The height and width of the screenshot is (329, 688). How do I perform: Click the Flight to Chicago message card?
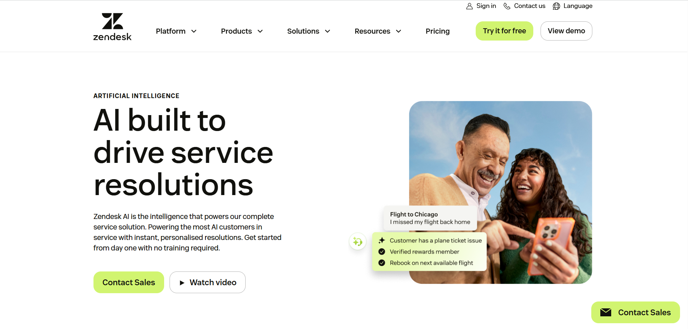click(x=430, y=218)
